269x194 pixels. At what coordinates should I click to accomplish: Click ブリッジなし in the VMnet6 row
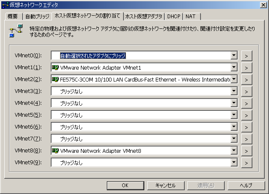71,127
